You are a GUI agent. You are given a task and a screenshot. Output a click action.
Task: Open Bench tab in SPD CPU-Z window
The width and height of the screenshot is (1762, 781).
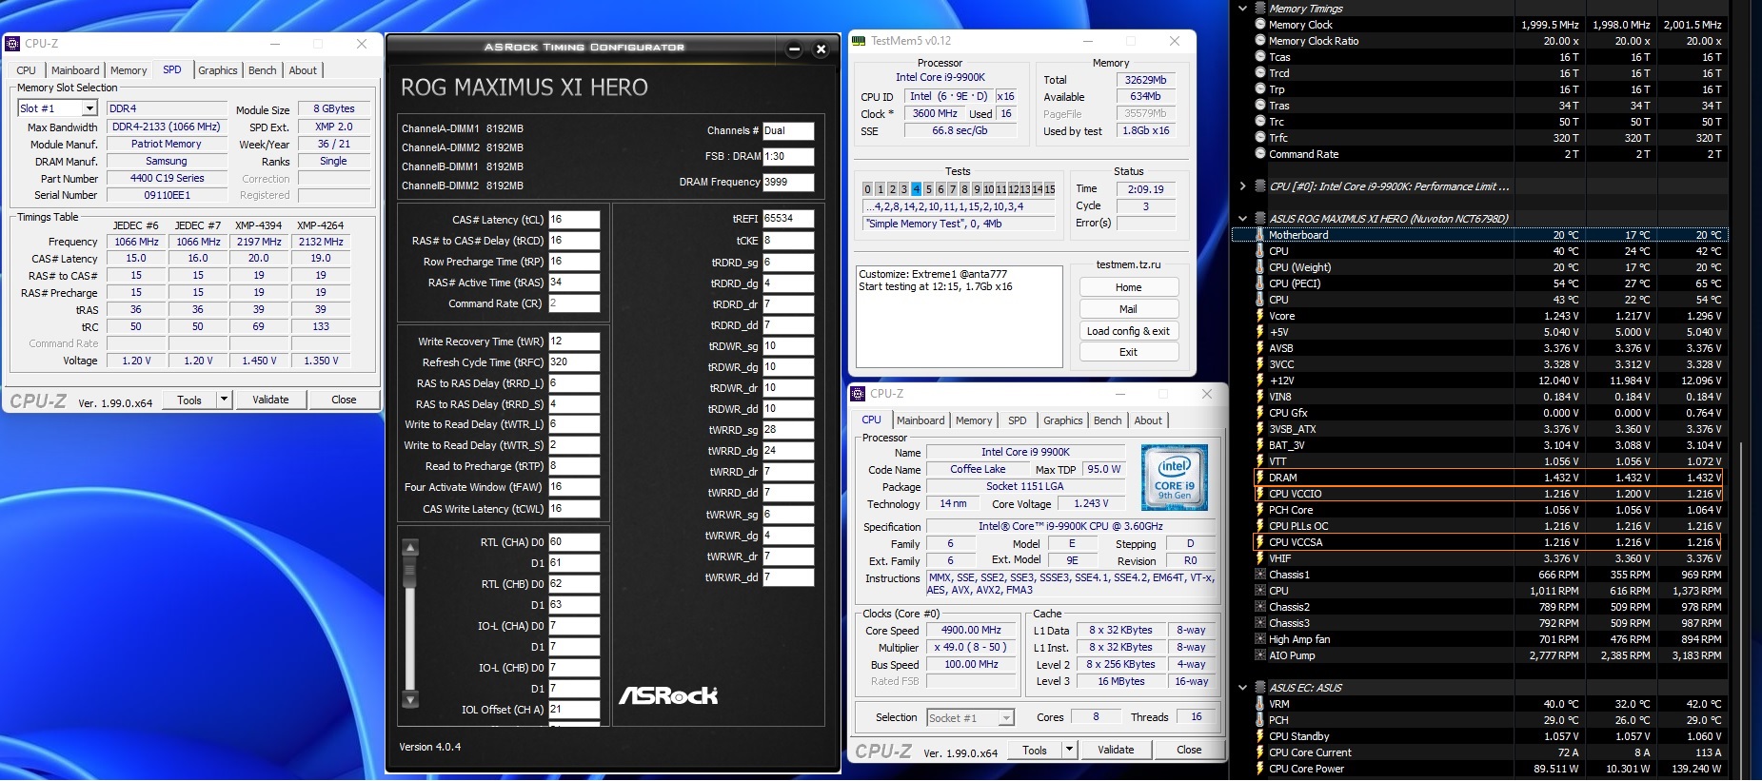tap(263, 70)
